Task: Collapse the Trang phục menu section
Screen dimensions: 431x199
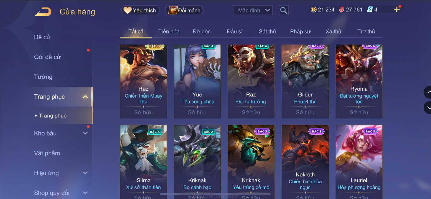Action: [x=85, y=97]
